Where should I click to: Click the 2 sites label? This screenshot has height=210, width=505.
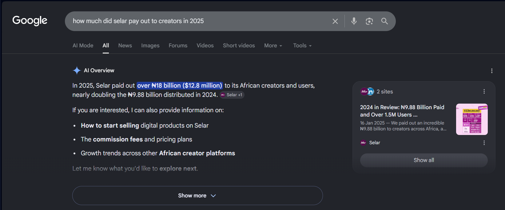[385, 92]
